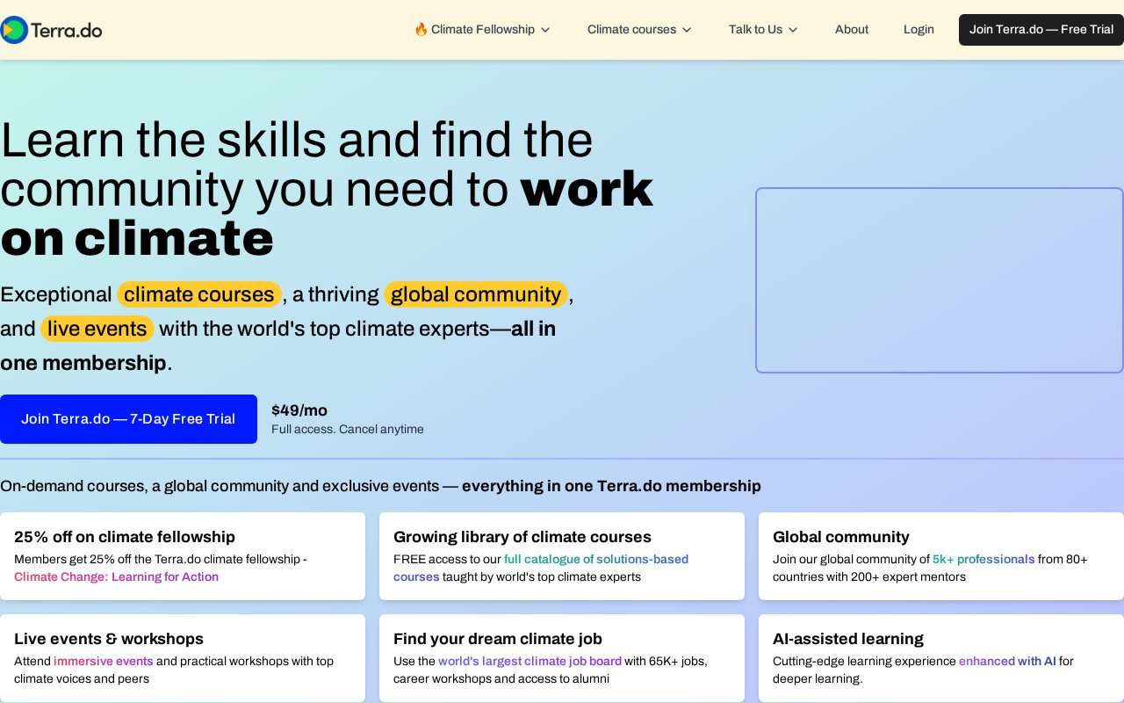Select the Global community card heading
The height and width of the screenshot is (703, 1124).
click(841, 537)
